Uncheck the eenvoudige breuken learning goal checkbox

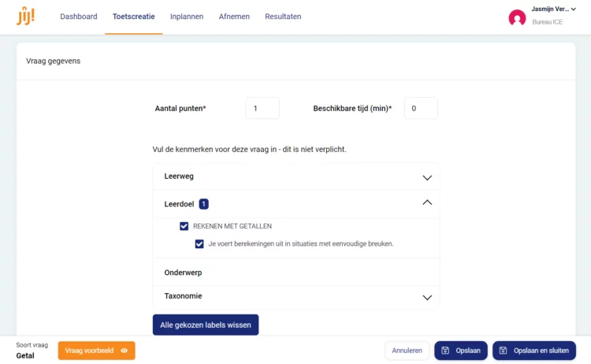pos(199,243)
